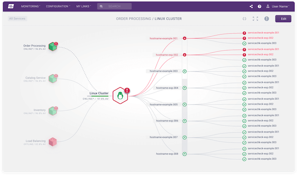Open the My Links menu
The height and width of the screenshot is (175, 297).
click(x=84, y=6)
